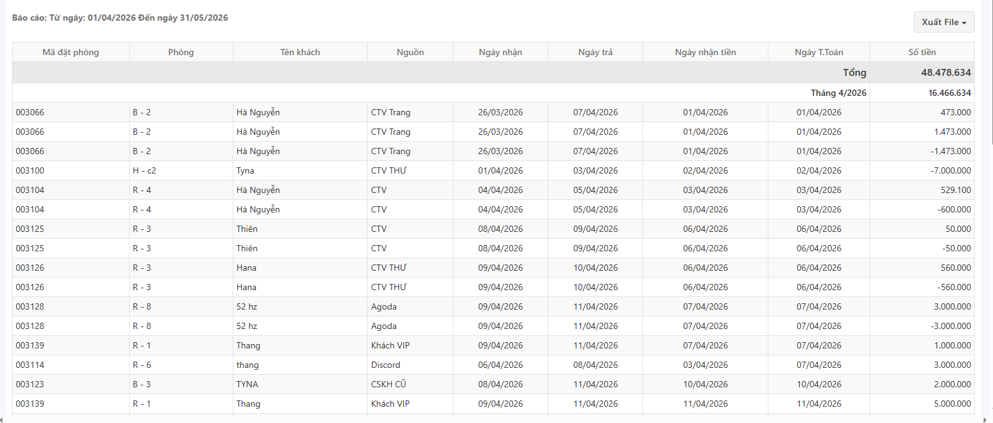
Task: Click room R - 6
Action: tap(142, 365)
